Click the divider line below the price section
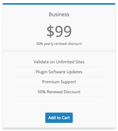The image size is (118, 131). click(x=59, y=51)
